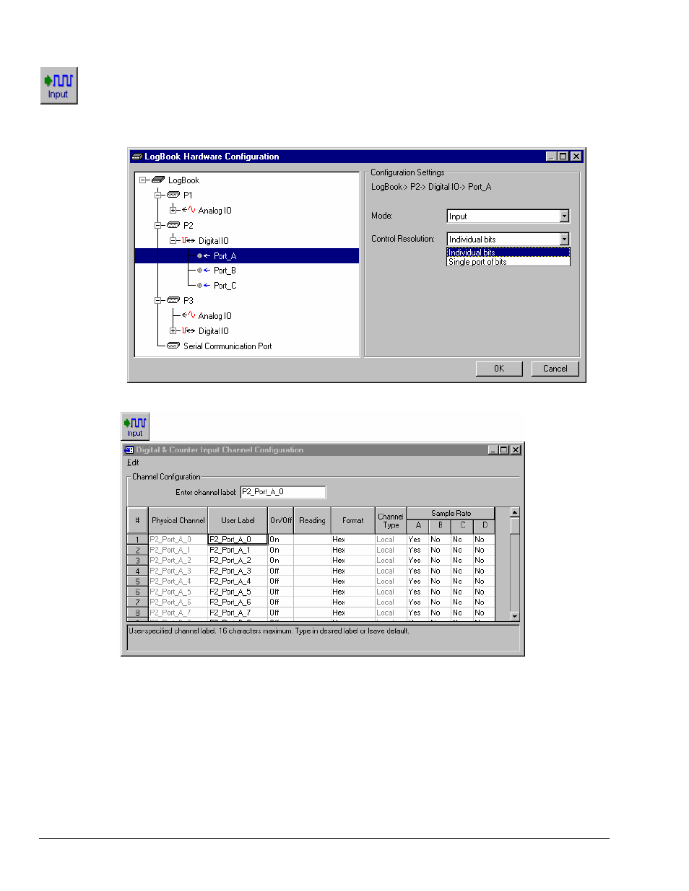
Task: Click Sample Rate D column header
Action: (485, 526)
